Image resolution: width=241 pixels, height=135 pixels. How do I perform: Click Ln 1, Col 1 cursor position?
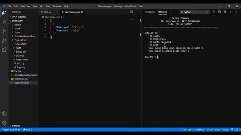(188, 130)
